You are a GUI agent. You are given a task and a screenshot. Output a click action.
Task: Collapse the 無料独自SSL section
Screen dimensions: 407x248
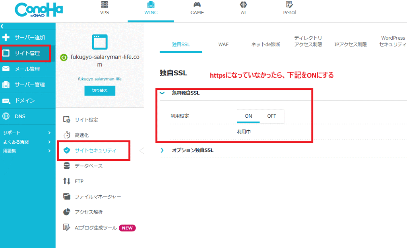coord(162,93)
